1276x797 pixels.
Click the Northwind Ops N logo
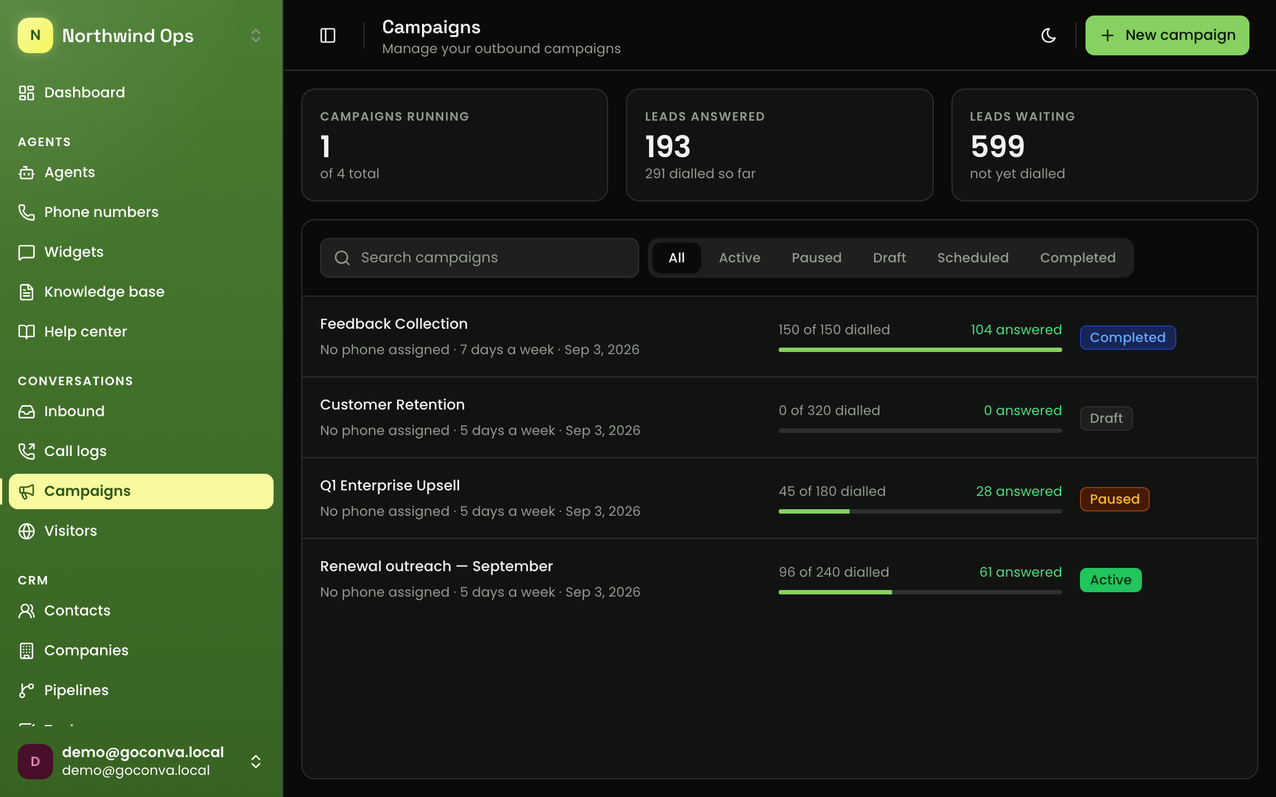35,35
